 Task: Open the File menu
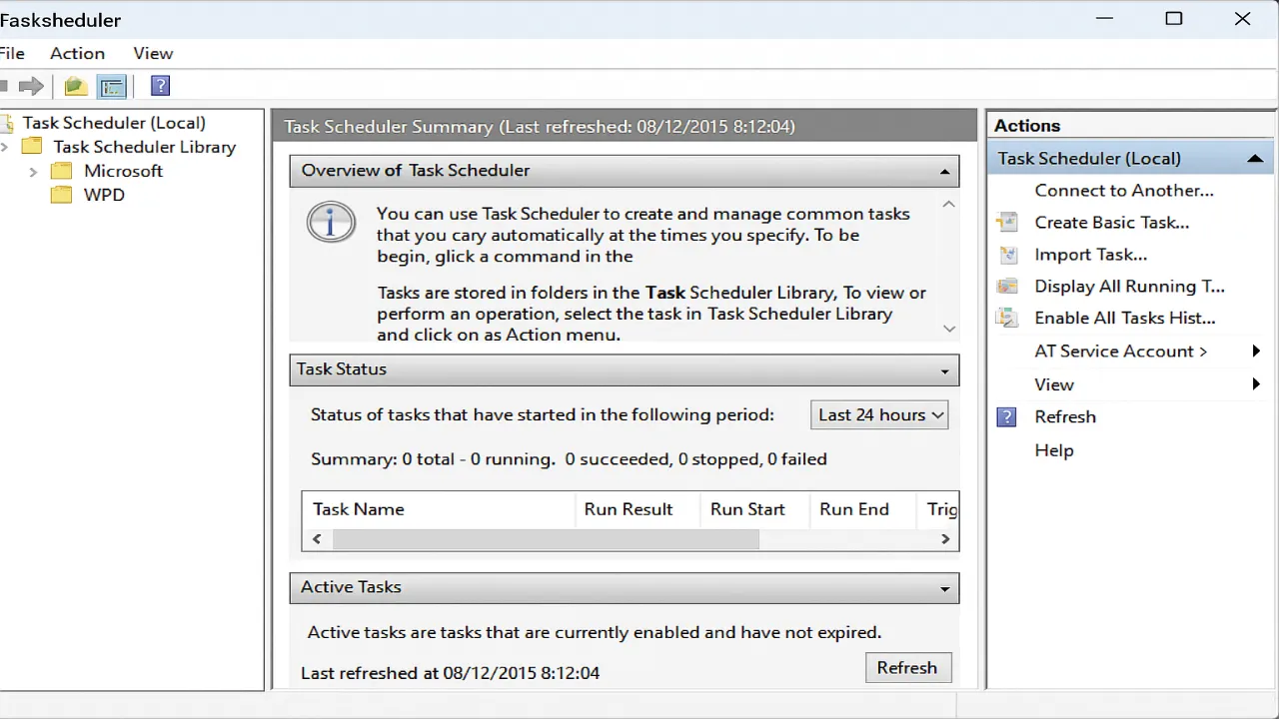click(12, 53)
